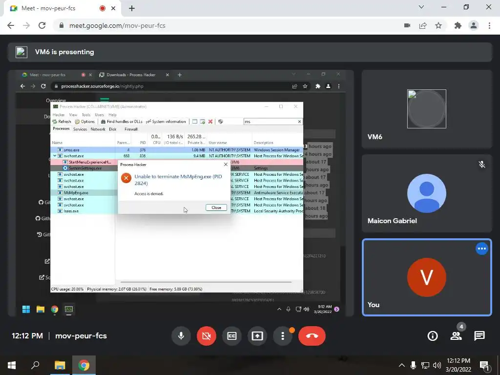The height and width of the screenshot is (375, 500).
Task: Mute microphone in Meet call bar
Action: tap(181, 336)
